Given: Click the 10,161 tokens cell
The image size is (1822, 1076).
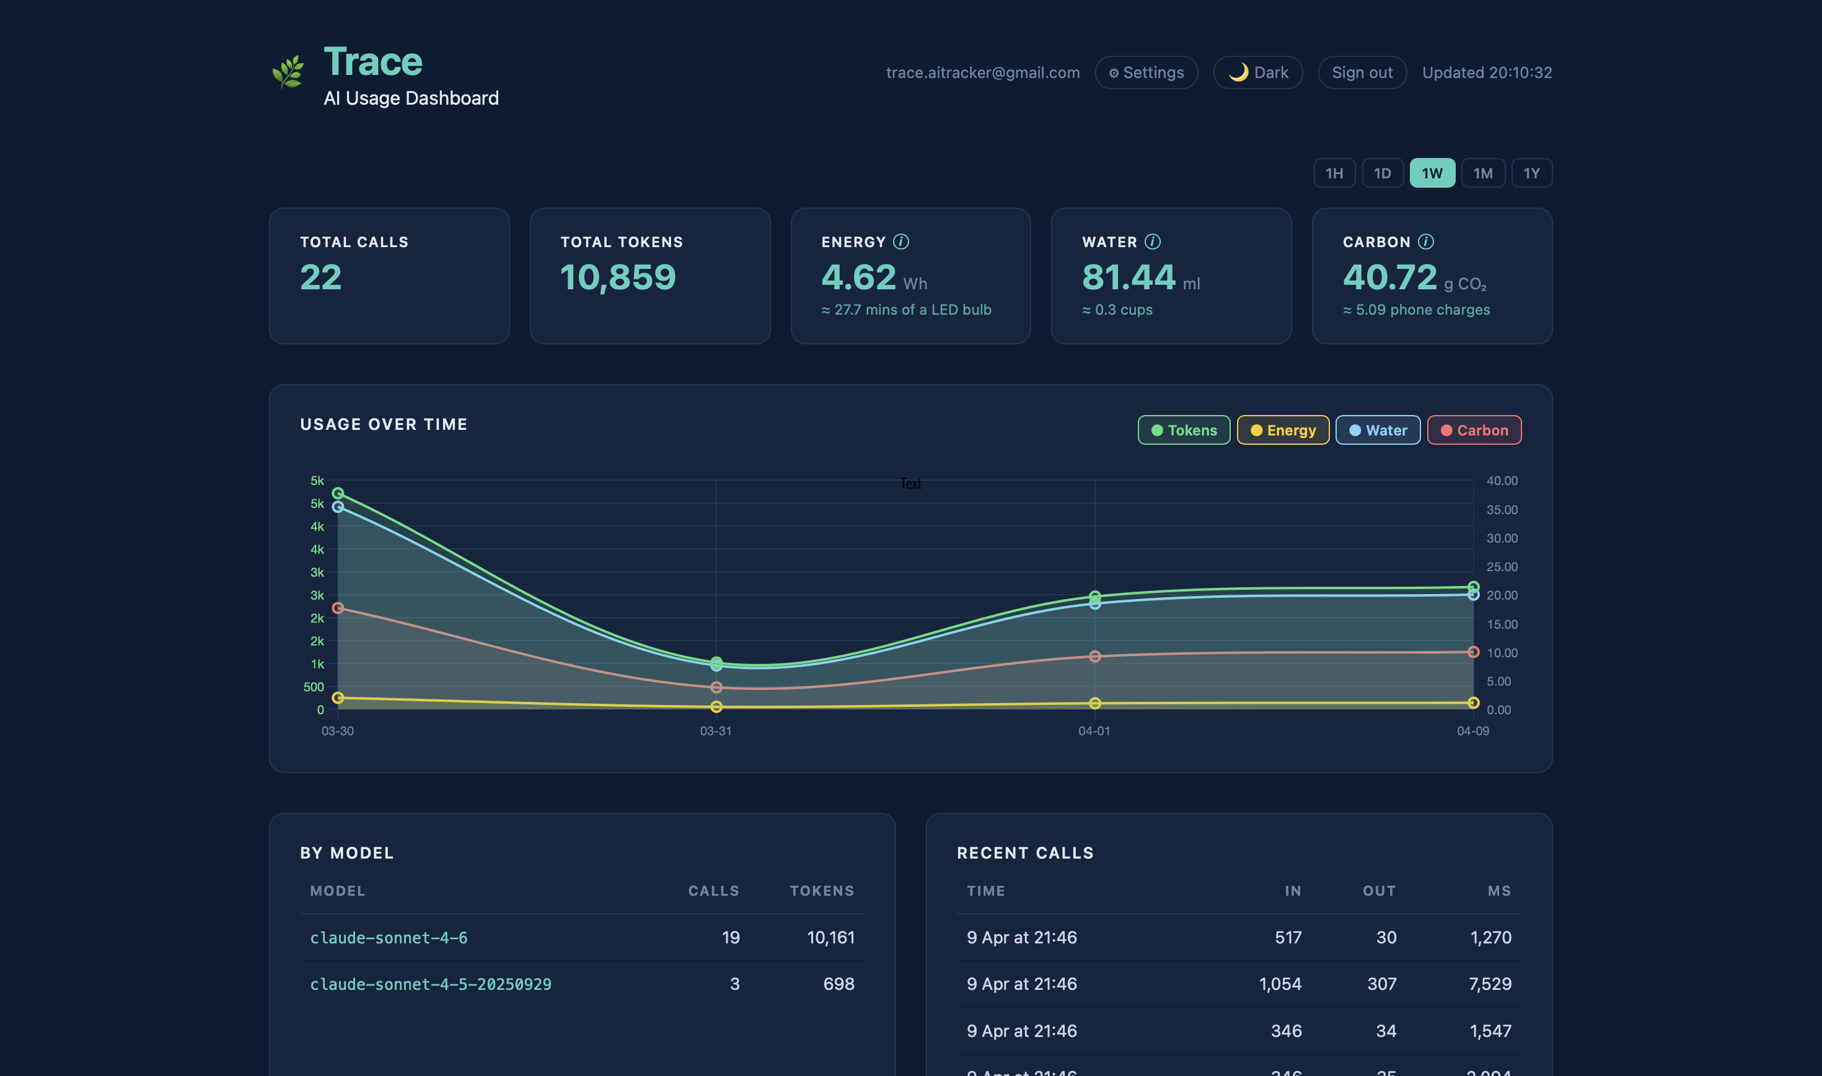Looking at the screenshot, I should pyautogui.click(x=830, y=937).
